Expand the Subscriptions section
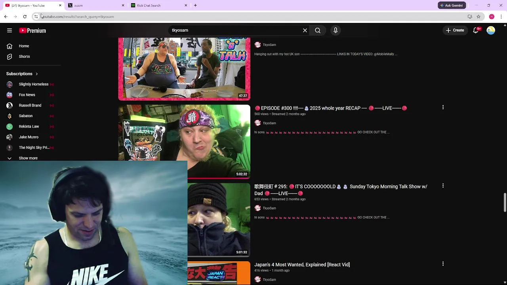 pyautogui.click(x=22, y=74)
